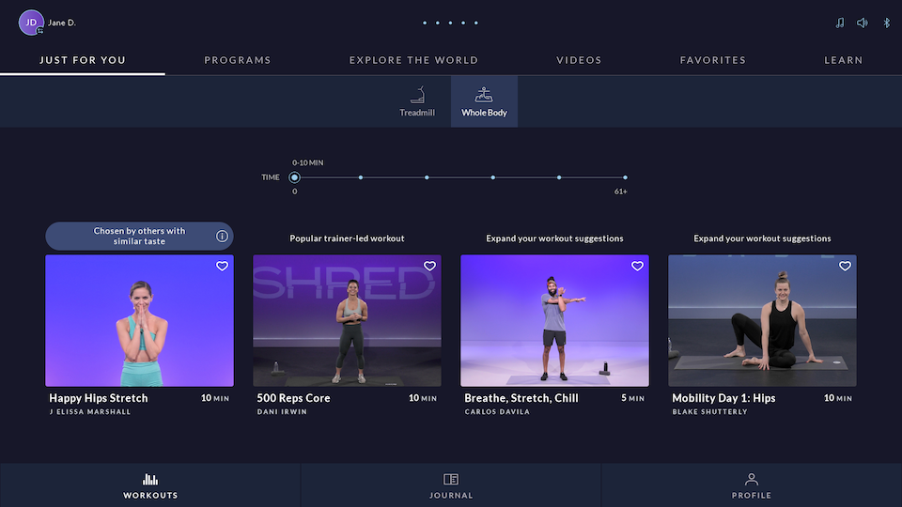Open the Explore the World tab
Viewport: 902px width, 507px height.
[413, 60]
